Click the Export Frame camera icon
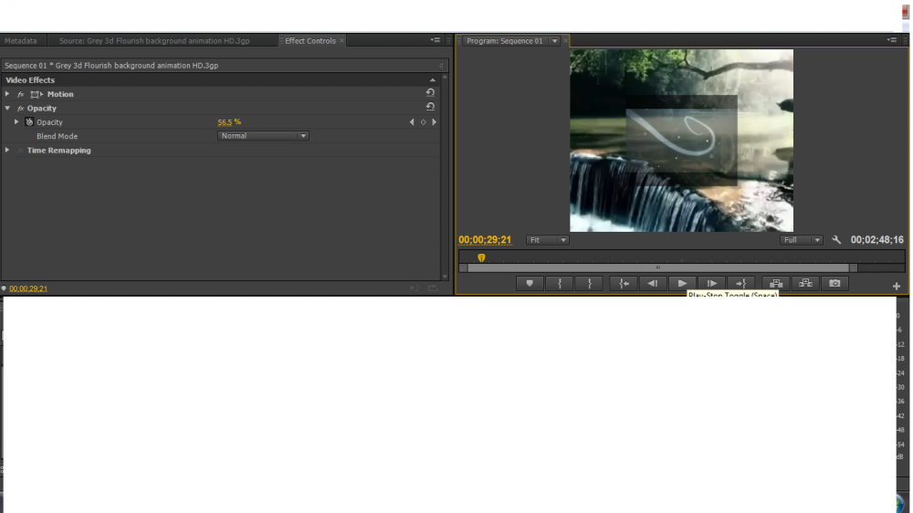 coord(834,284)
